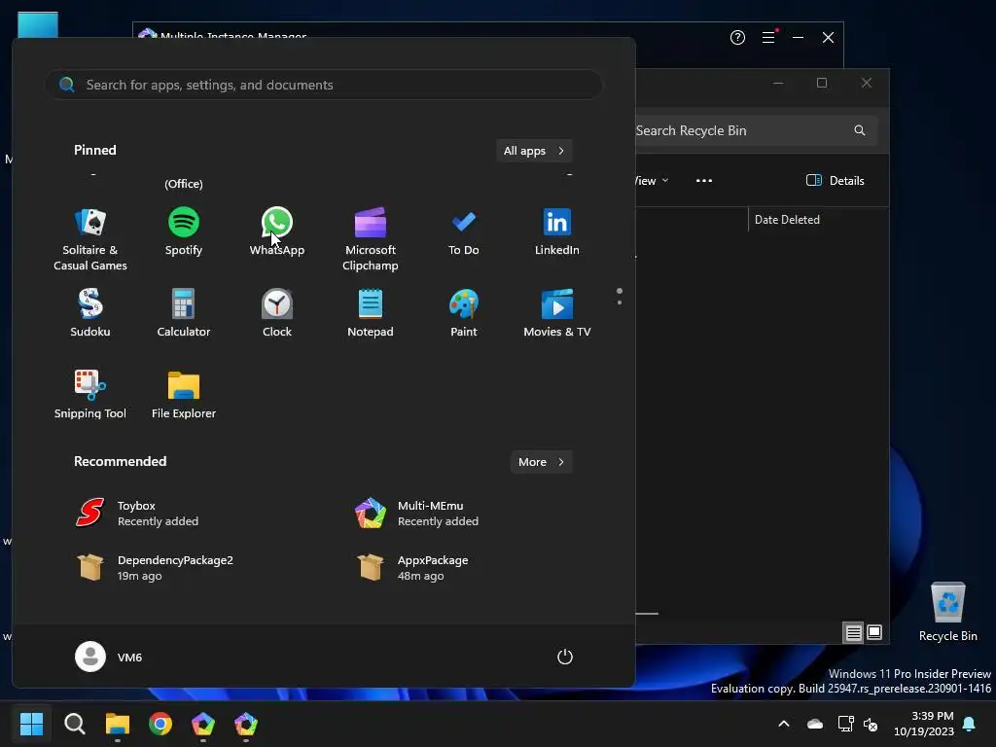Viewport: 996px width, 747px height.
Task: Open network status tray icon
Action: [845, 724]
